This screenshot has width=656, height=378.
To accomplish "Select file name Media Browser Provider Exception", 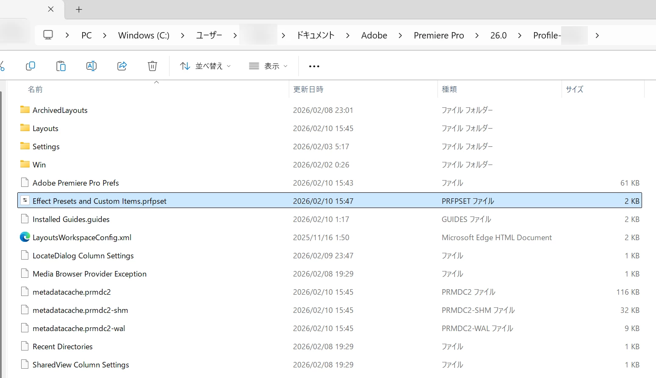I will (90, 274).
